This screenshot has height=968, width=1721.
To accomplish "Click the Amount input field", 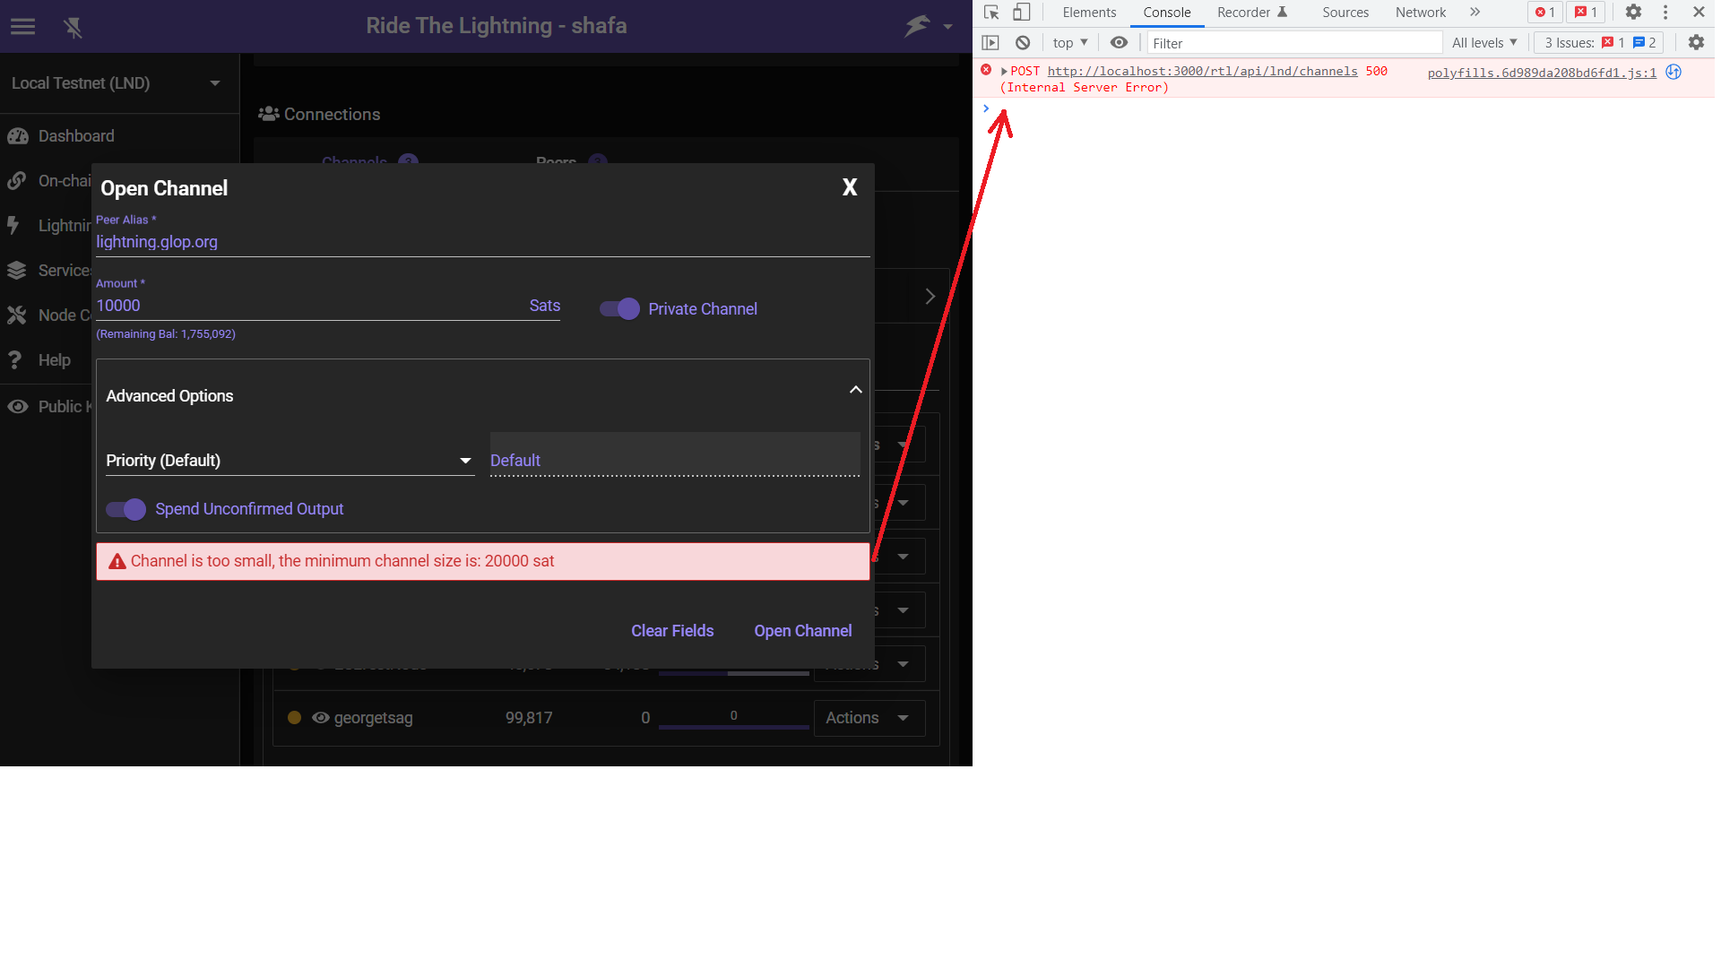I will [269, 306].
